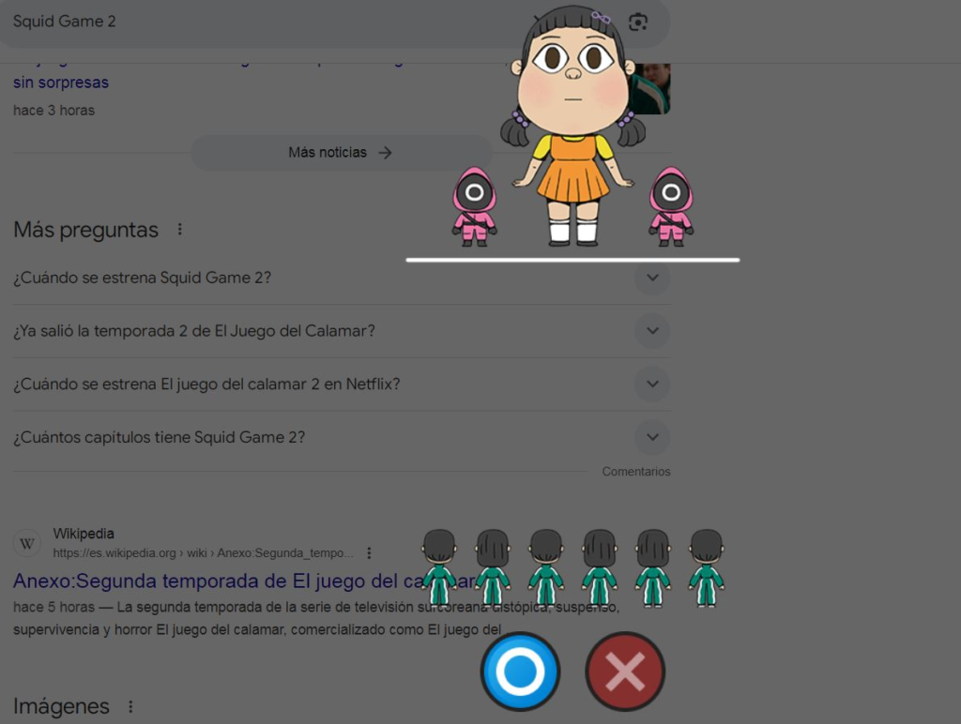Click the first green tracksuit player

coord(439,567)
